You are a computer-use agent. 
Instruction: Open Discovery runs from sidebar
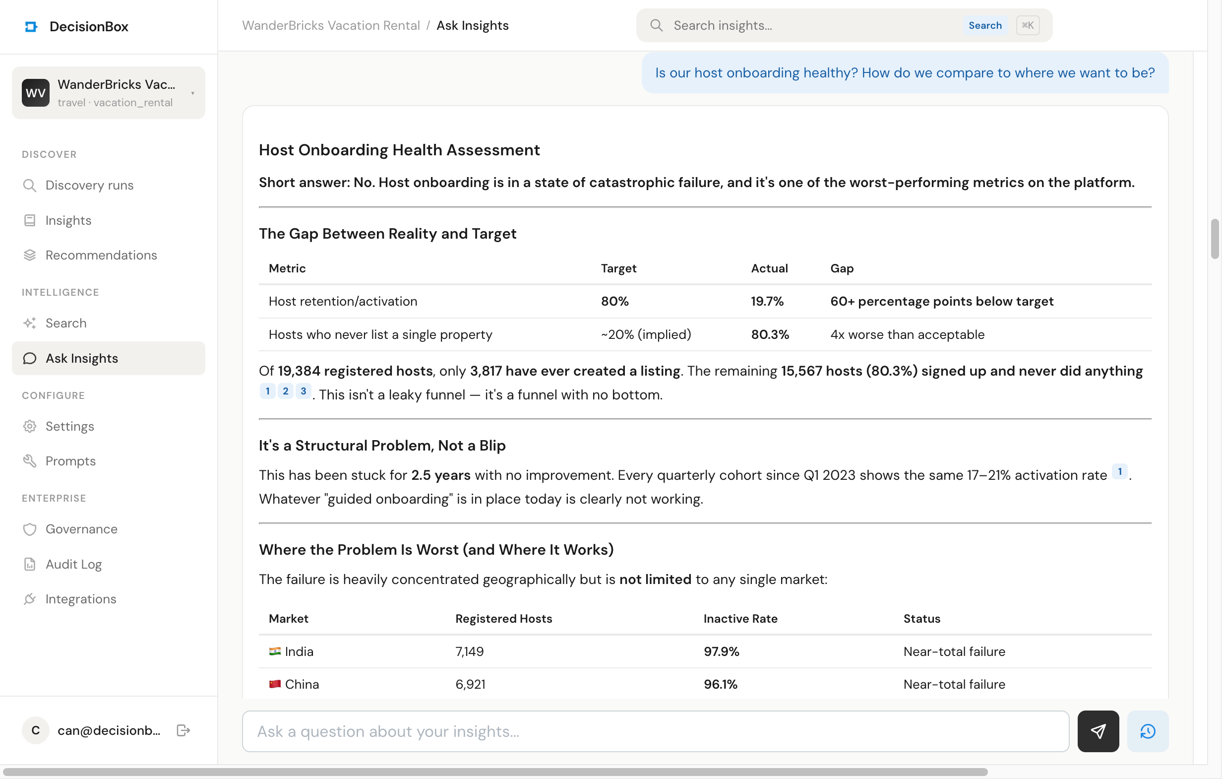[108, 185]
